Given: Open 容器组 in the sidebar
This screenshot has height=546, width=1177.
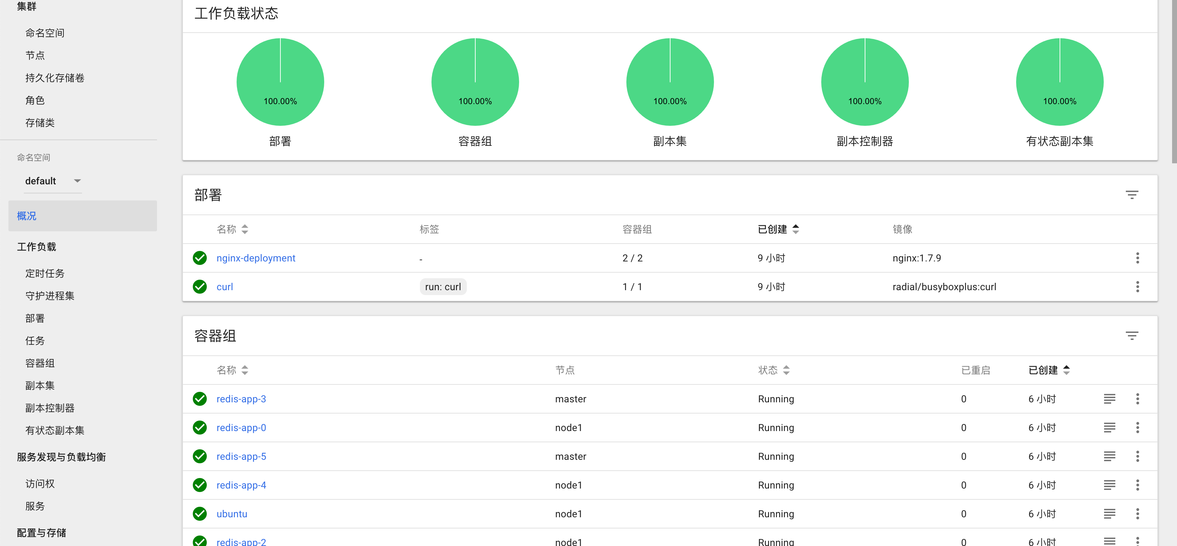Looking at the screenshot, I should pos(40,363).
